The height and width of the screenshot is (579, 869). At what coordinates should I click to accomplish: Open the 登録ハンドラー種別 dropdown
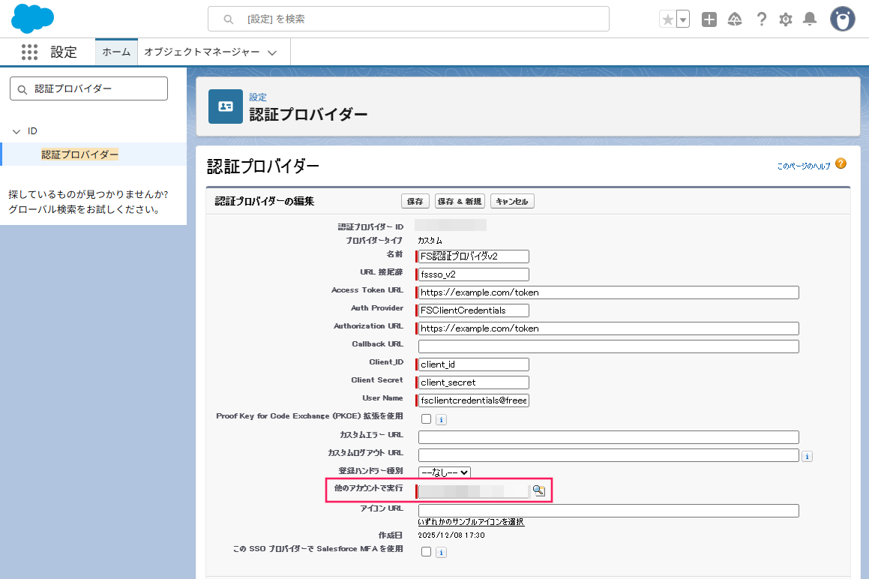[x=445, y=472]
